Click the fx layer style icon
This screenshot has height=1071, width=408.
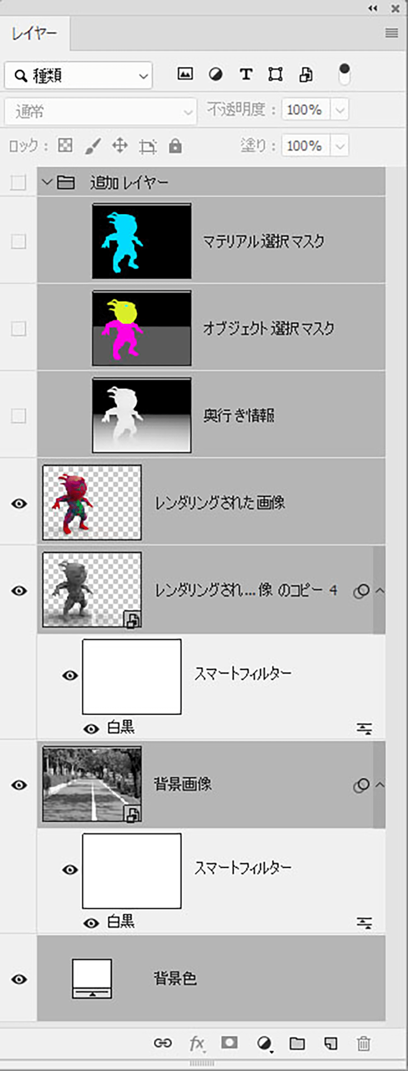tap(197, 1044)
